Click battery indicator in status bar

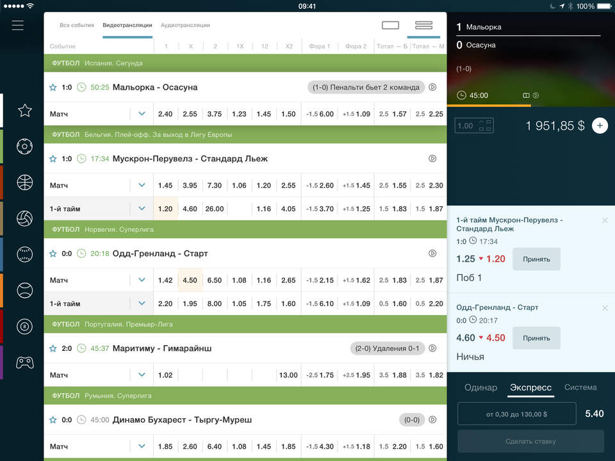[x=604, y=6]
